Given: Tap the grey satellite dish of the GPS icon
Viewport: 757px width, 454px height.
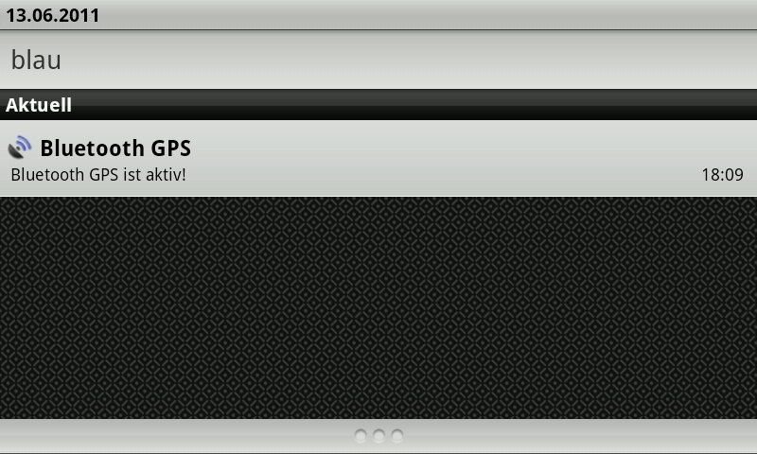Looking at the screenshot, I should click(16, 152).
